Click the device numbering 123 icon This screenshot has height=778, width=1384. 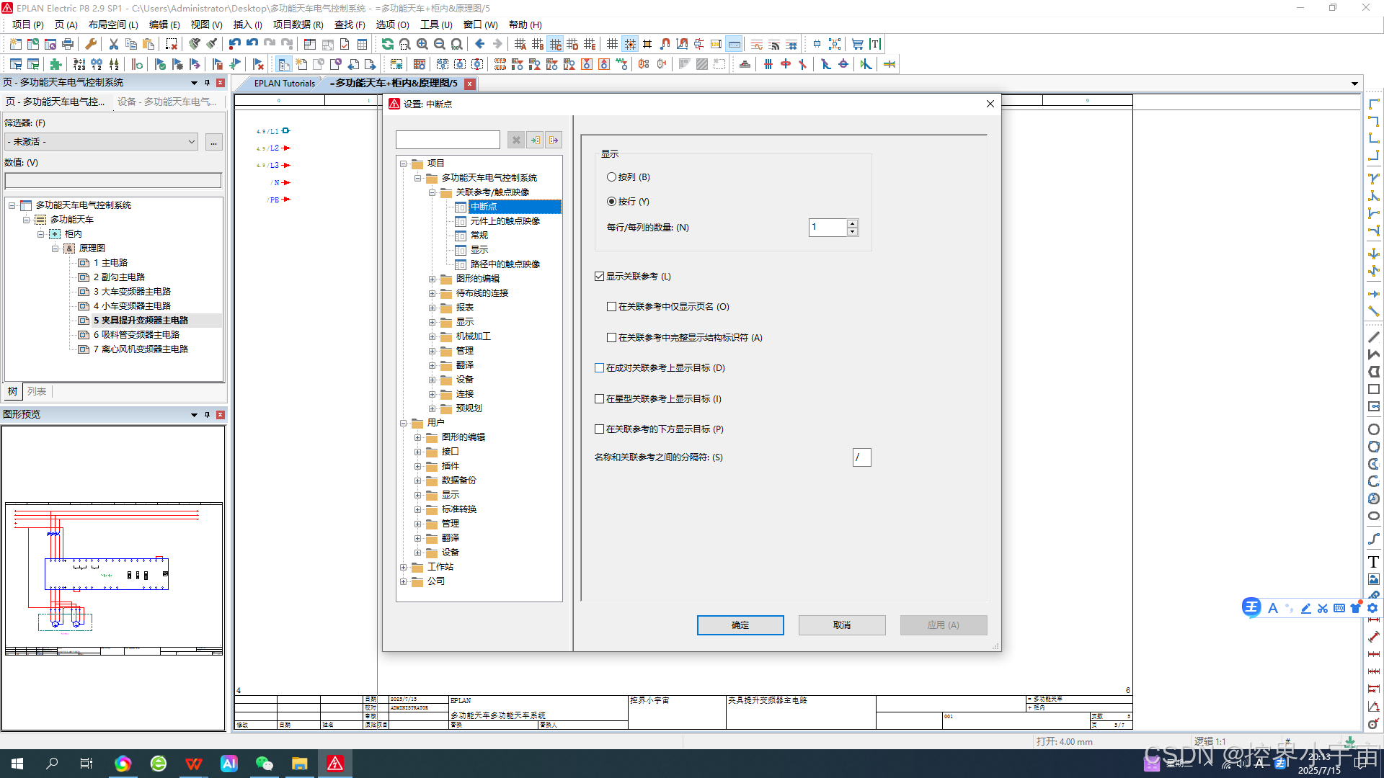[x=79, y=64]
